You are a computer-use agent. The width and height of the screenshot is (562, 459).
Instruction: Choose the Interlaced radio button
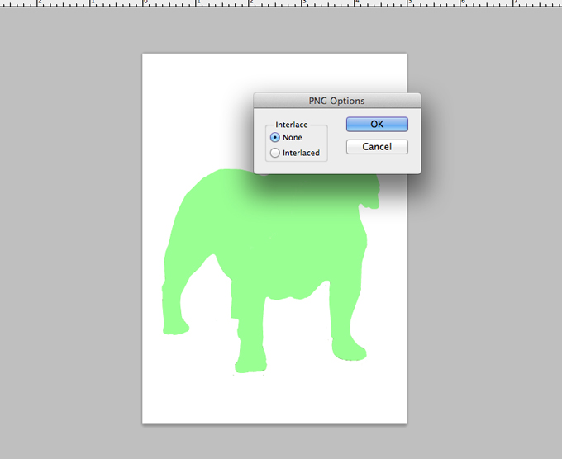(275, 153)
